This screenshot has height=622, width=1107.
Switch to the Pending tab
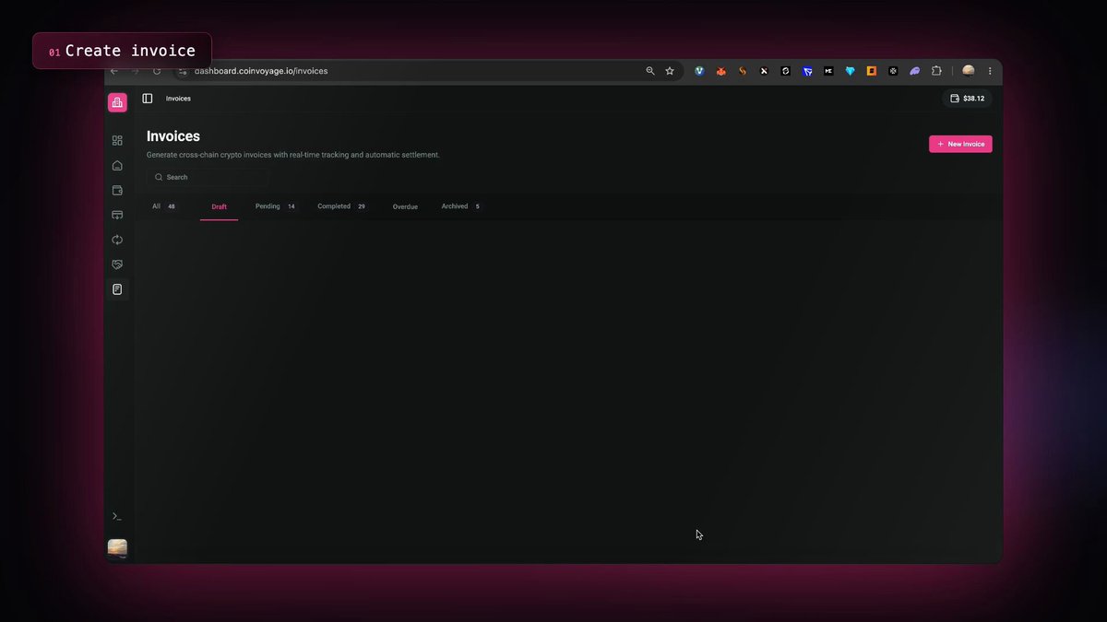click(x=276, y=206)
